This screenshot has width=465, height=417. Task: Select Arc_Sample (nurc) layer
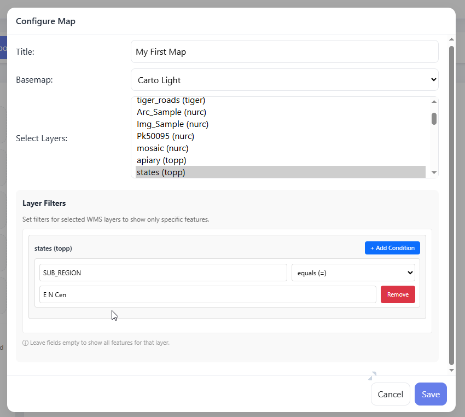172,112
